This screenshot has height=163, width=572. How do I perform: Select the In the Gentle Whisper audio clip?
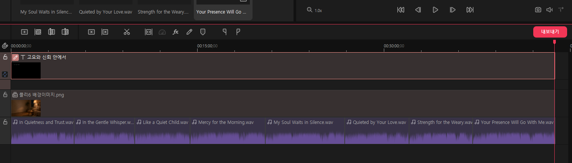tap(105, 131)
